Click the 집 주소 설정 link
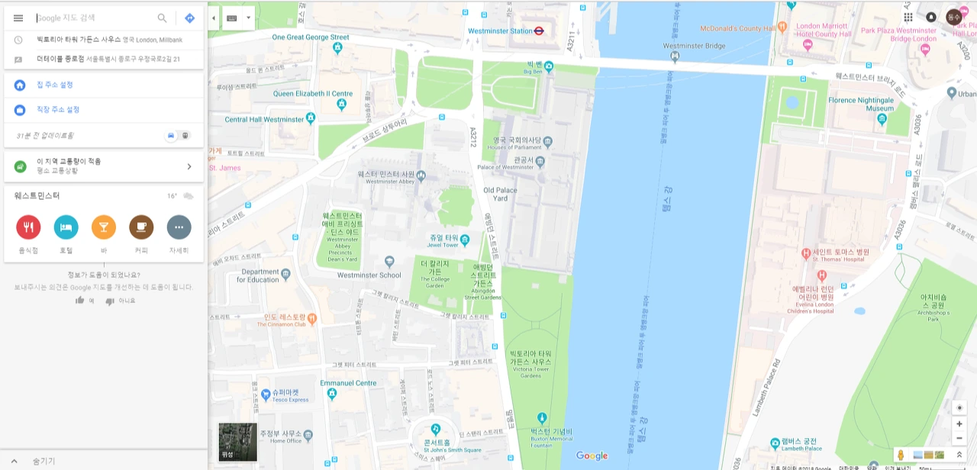Image resolution: width=977 pixels, height=470 pixels. pyautogui.click(x=55, y=85)
